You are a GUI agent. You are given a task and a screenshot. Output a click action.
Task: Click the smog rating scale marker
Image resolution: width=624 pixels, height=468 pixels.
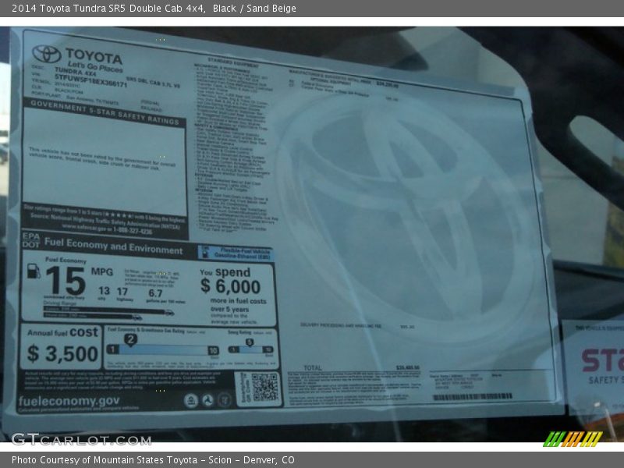(250, 342)
